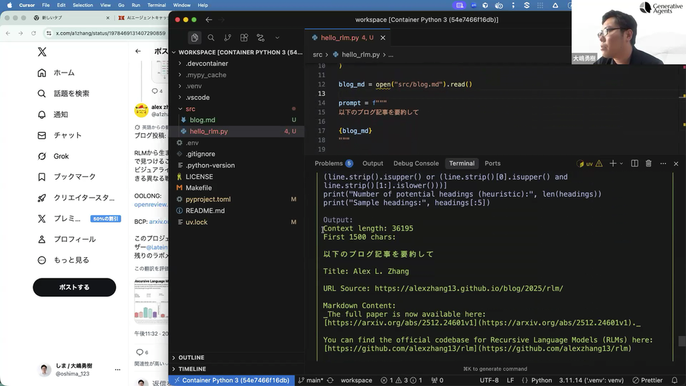Switch to the Problems panel tab
This screenshot has height=386, width=686.
point(334,164)
